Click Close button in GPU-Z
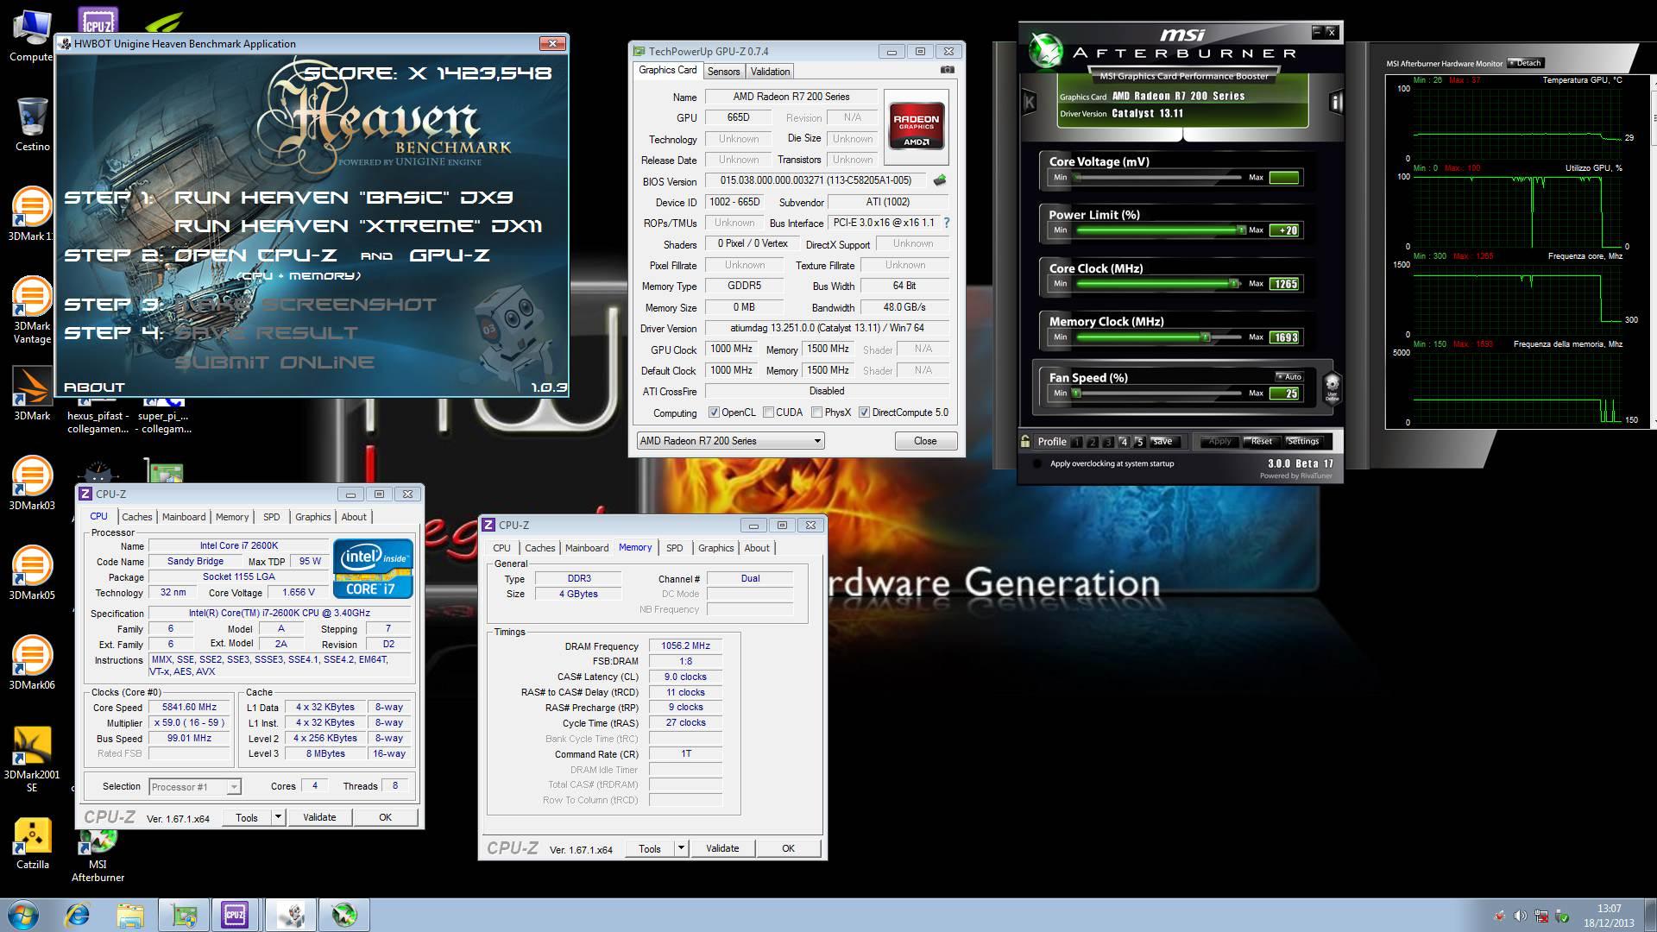1657x932 pixels. [925, 441]
